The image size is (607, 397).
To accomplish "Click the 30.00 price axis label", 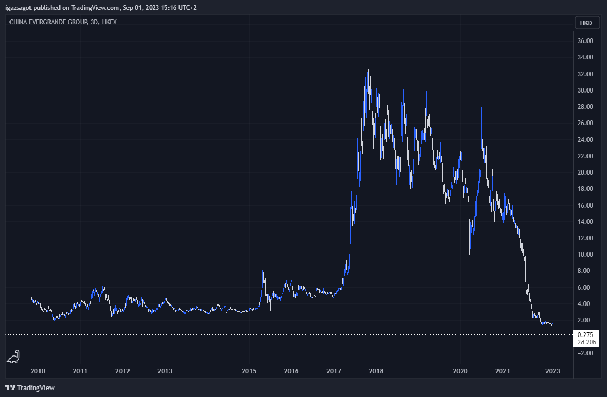I will click(x=585, y=90).
